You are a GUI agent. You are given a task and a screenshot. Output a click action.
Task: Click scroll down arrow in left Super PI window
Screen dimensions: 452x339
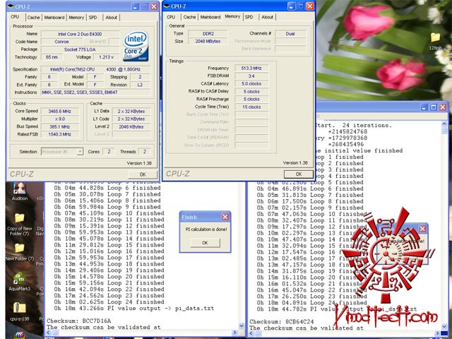[x=242, y=325]
